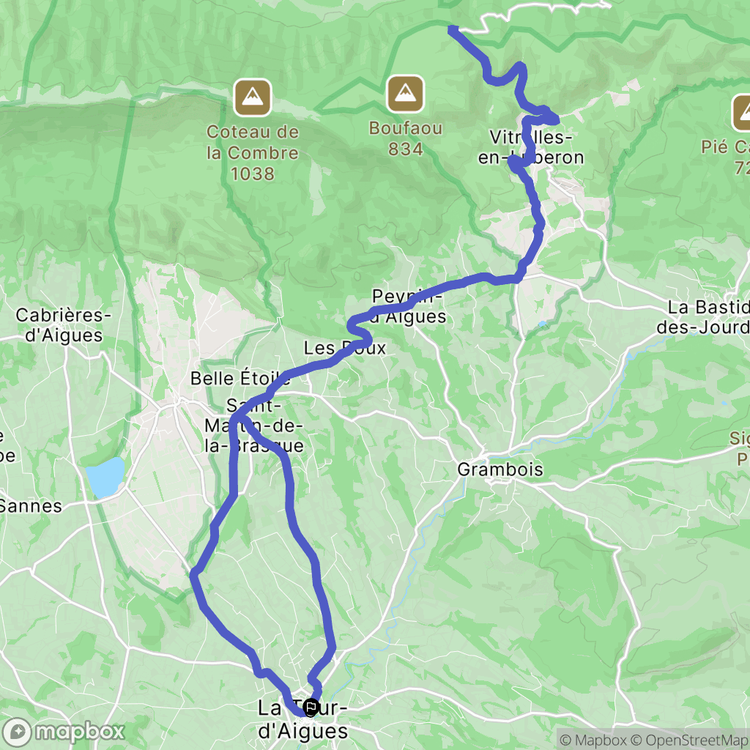Click the Sannes village label
This screenshot has height=750, width=750.
[x=31, y=506]
